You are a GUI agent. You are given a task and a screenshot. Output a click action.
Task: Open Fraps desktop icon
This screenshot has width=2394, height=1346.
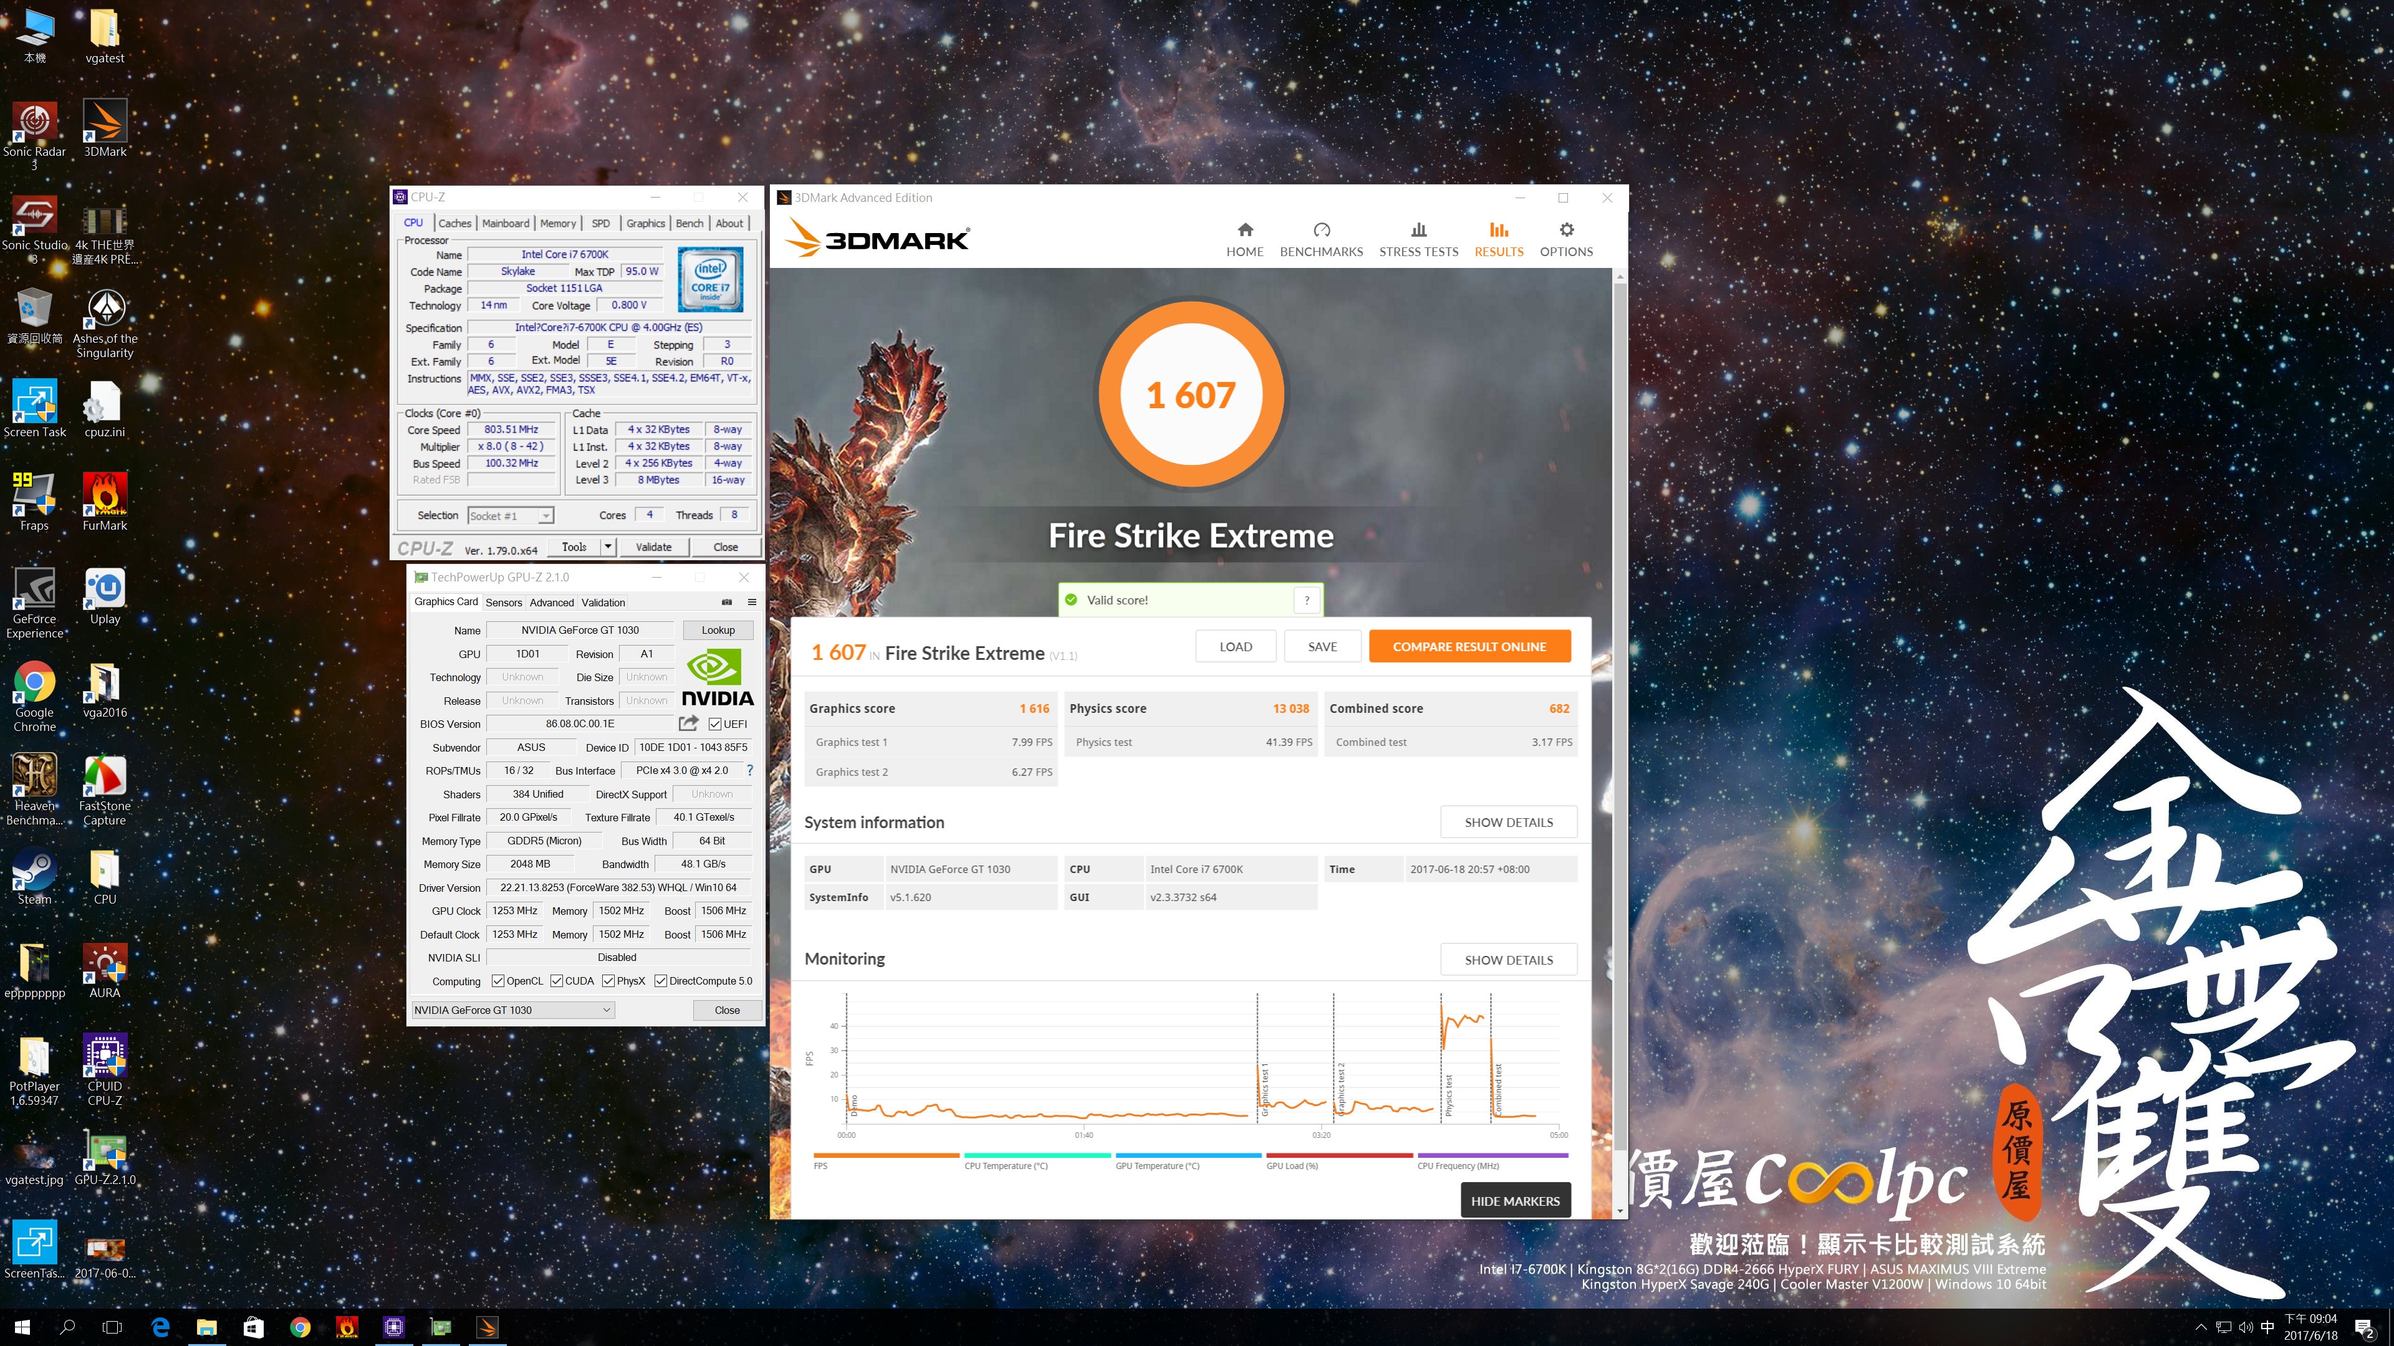click(34, 502)
